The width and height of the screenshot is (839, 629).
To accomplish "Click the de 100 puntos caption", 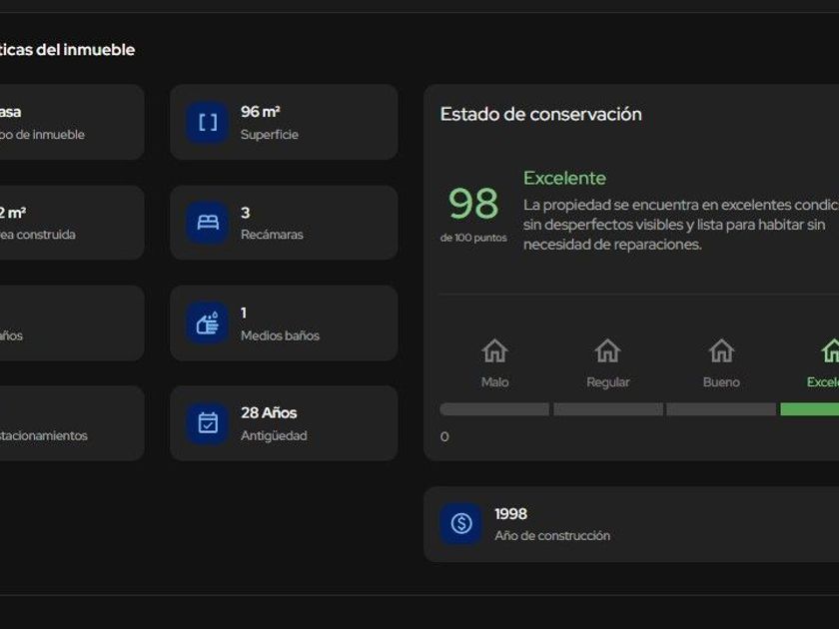I will click(x=473, y=238).
